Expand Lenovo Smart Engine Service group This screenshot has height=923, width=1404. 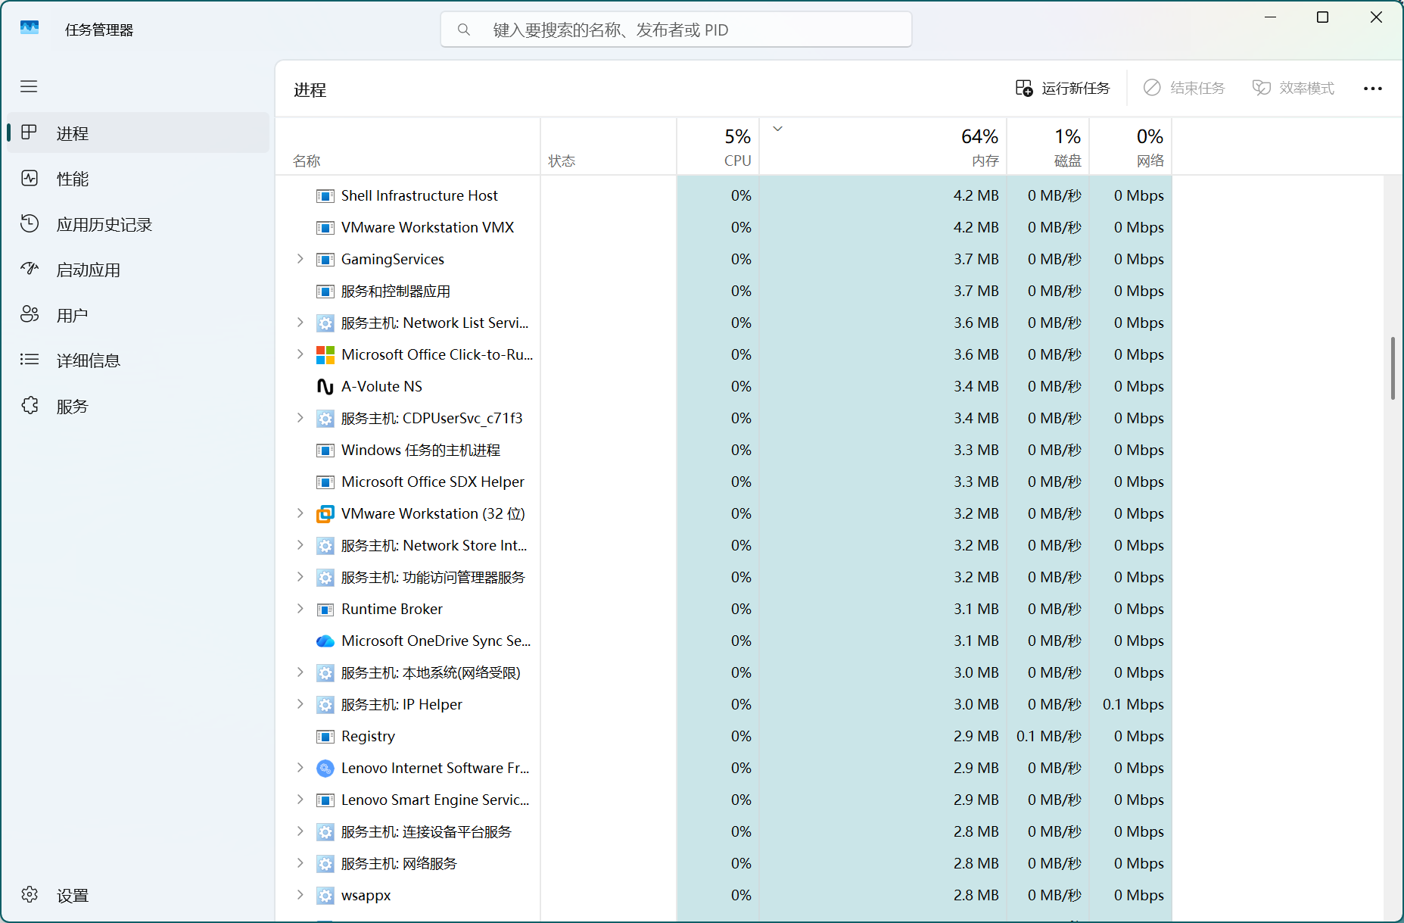point(300,800)
